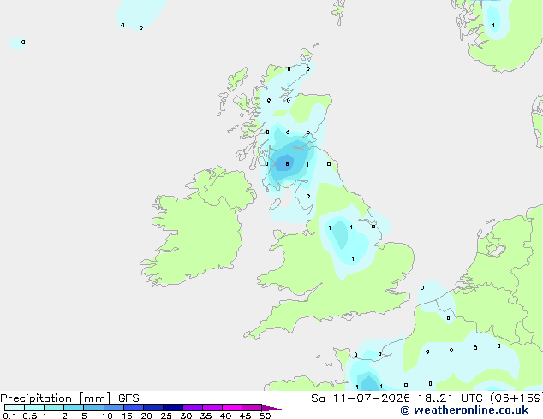Click the 25–30 mm dark navy swatch
This screenshot has height=419, width=543.
pyautogui.click(x=173, y=408)
